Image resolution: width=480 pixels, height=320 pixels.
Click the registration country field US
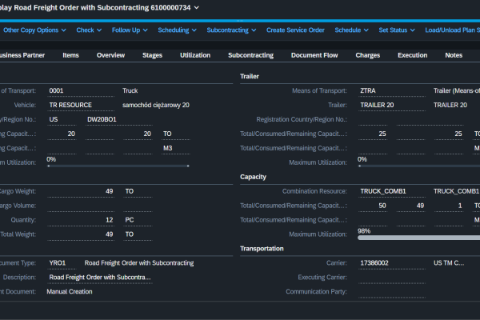coord(62,119)
